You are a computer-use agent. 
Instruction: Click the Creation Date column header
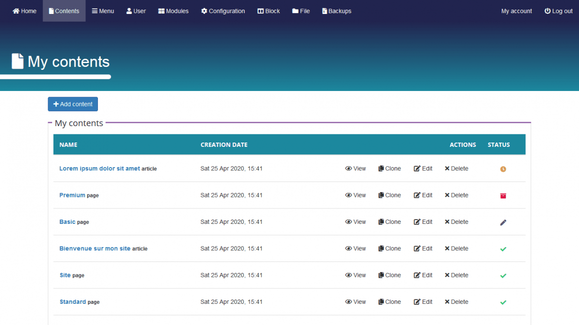coord(224,144)
